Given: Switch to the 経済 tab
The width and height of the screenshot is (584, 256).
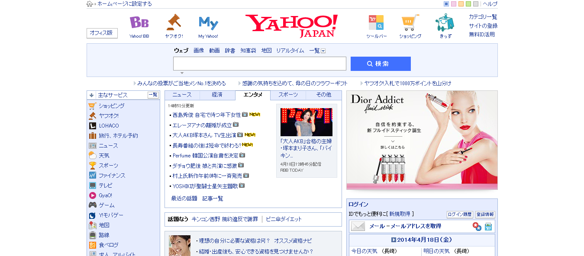Looking at the screenshot, I should point(217,95).
